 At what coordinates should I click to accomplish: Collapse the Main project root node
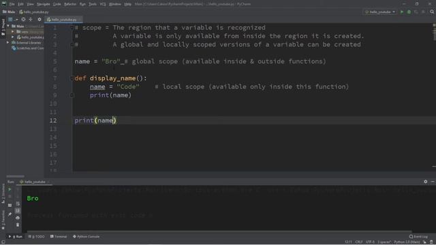point(8,26)
